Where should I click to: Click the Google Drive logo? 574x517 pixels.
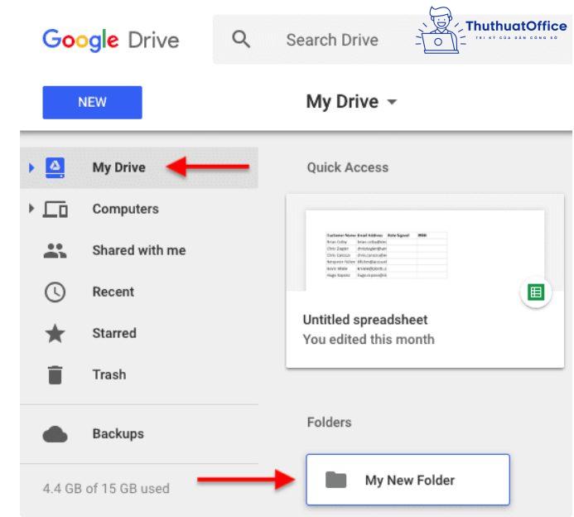click(x=110, y=40)
